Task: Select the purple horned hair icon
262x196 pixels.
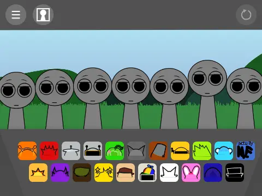Action: [x=60, y=173]
